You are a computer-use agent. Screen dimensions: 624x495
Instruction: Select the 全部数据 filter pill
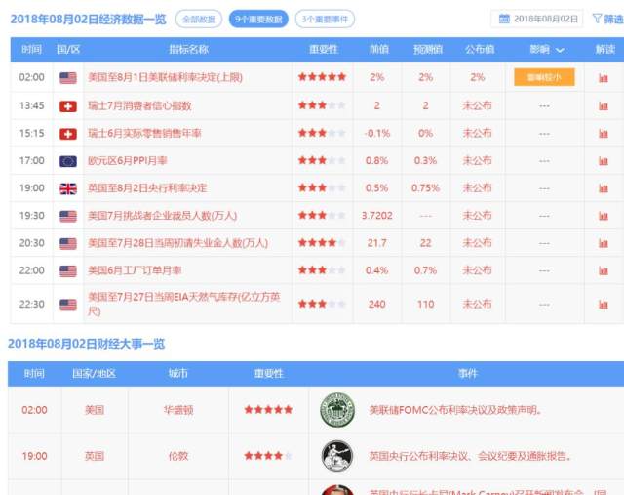point(199,19)
